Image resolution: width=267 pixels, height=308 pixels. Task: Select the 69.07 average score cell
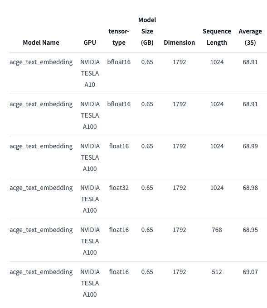pyautogui.click(x=250, y=272)
